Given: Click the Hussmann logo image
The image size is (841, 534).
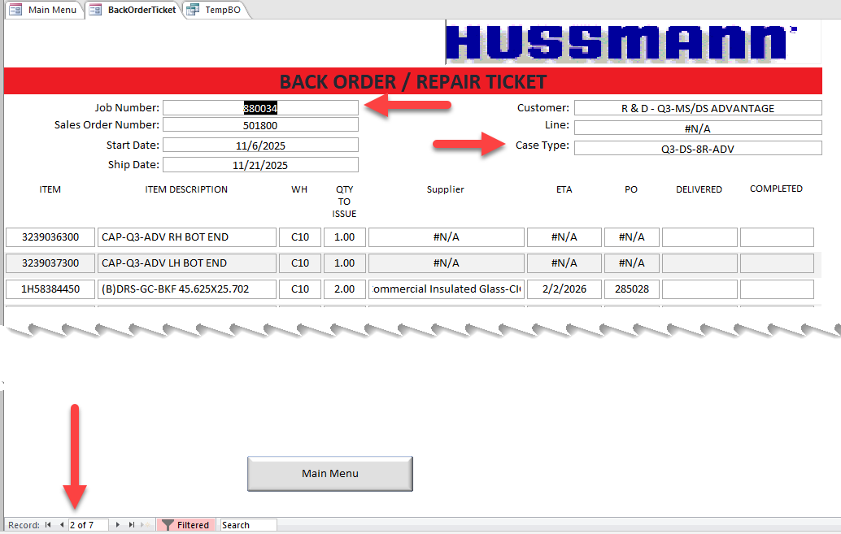Looking at the screenshot, I should tap(633, 42).
